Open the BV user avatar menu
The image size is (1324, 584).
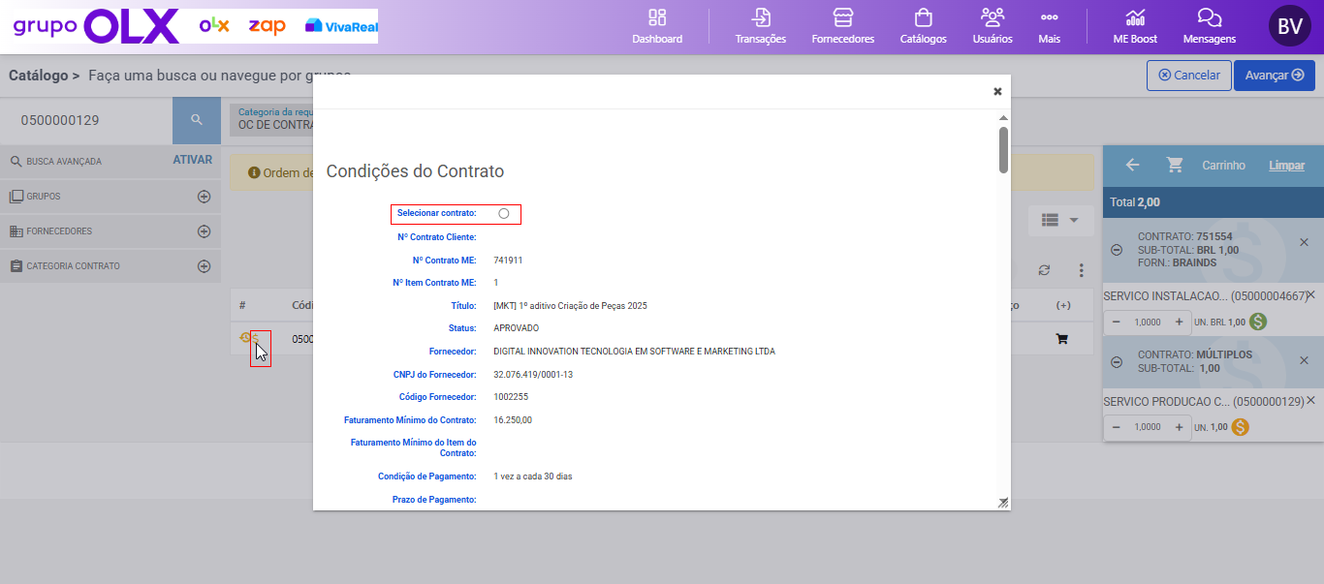pos(1289,26)
